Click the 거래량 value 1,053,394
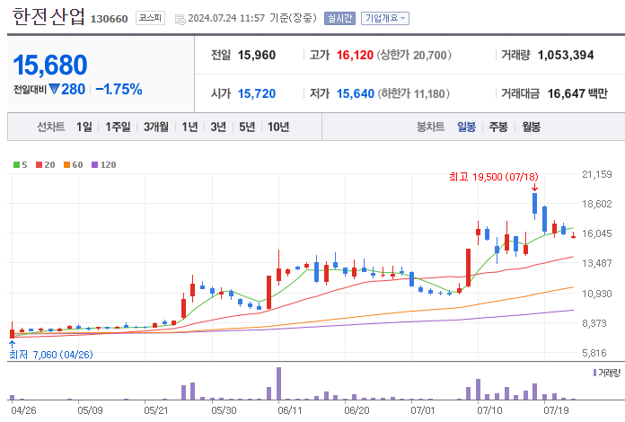Image resolution: width=625 pixels, height=422 pixels. click(566, 55)
